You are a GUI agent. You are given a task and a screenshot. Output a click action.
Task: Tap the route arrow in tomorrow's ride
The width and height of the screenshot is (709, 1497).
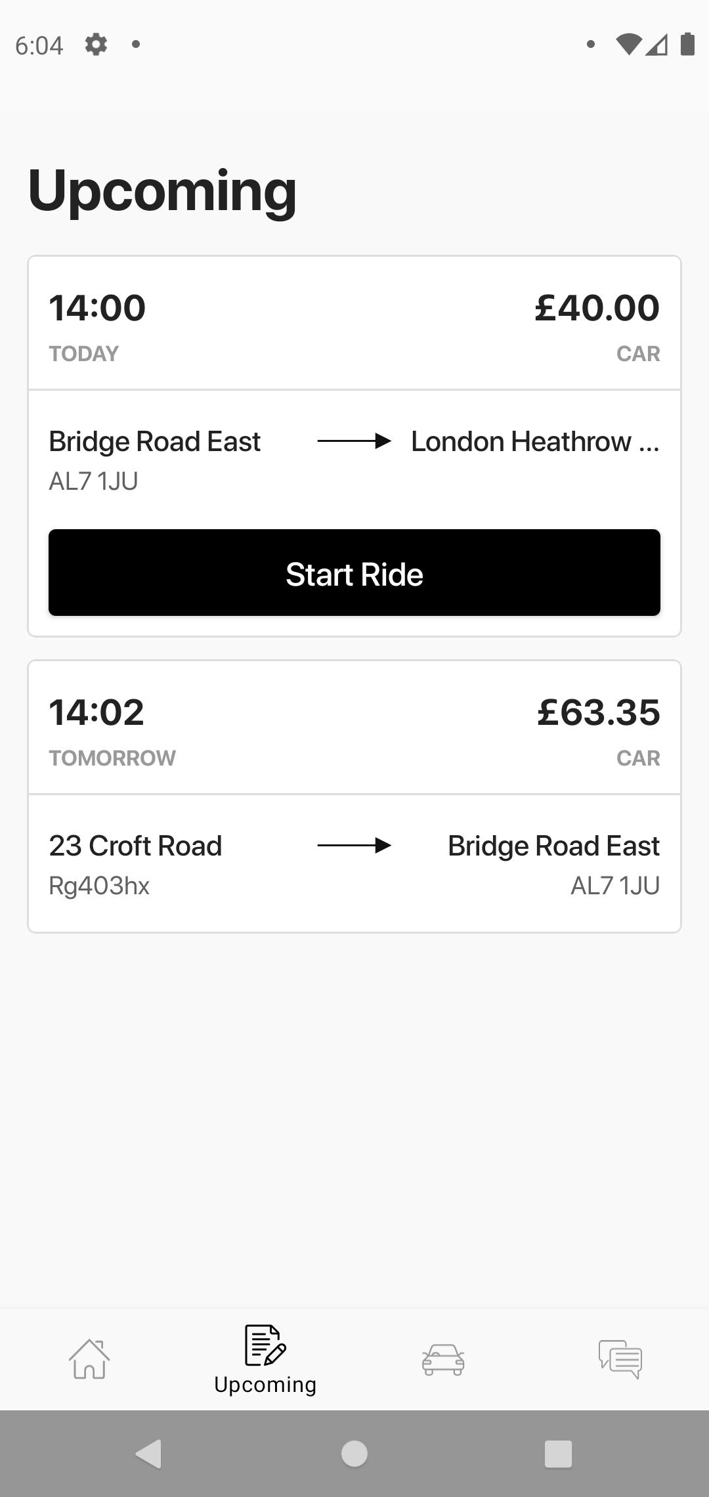tap(354, 846)
